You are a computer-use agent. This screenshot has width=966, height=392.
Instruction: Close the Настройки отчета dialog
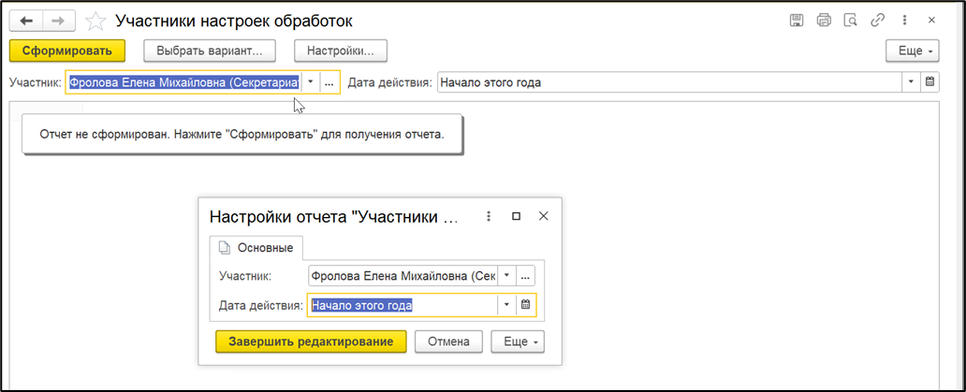tap(543, 216)
